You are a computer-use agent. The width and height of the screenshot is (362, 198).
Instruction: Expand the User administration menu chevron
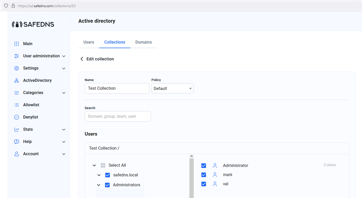64,56
